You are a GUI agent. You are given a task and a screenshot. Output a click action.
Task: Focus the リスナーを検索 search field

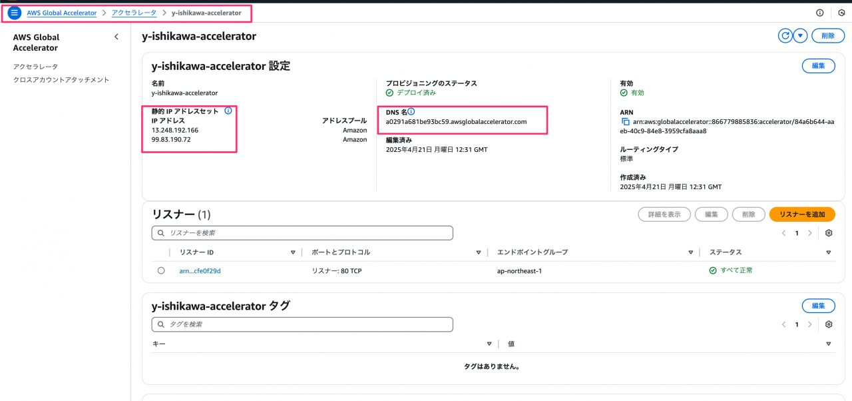coord(302,233)
